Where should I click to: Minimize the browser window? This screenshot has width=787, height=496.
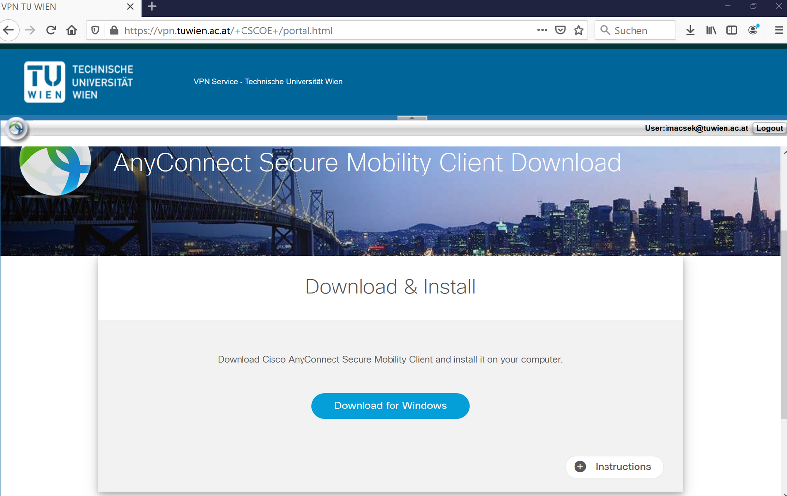[727, 6]
